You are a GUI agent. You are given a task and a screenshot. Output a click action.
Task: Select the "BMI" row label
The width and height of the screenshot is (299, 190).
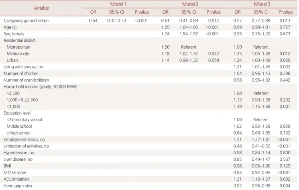pyautogui.click(x=7, y=166)
